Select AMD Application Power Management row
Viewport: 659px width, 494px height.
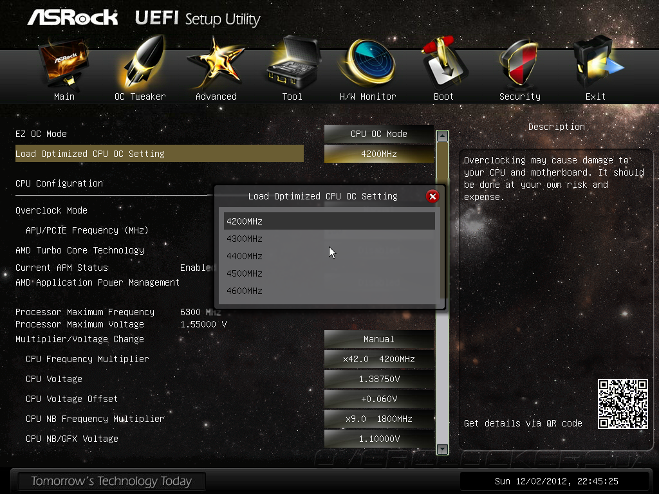tap(98, 282)
